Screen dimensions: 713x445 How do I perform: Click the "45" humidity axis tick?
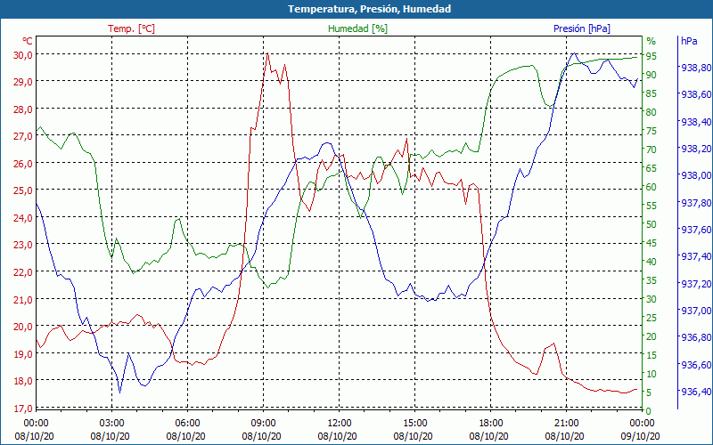652,243
